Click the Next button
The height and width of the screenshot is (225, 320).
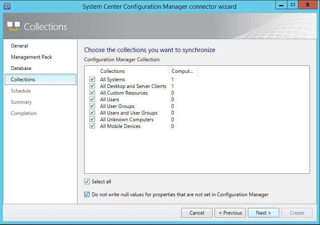tap(263, 213)
